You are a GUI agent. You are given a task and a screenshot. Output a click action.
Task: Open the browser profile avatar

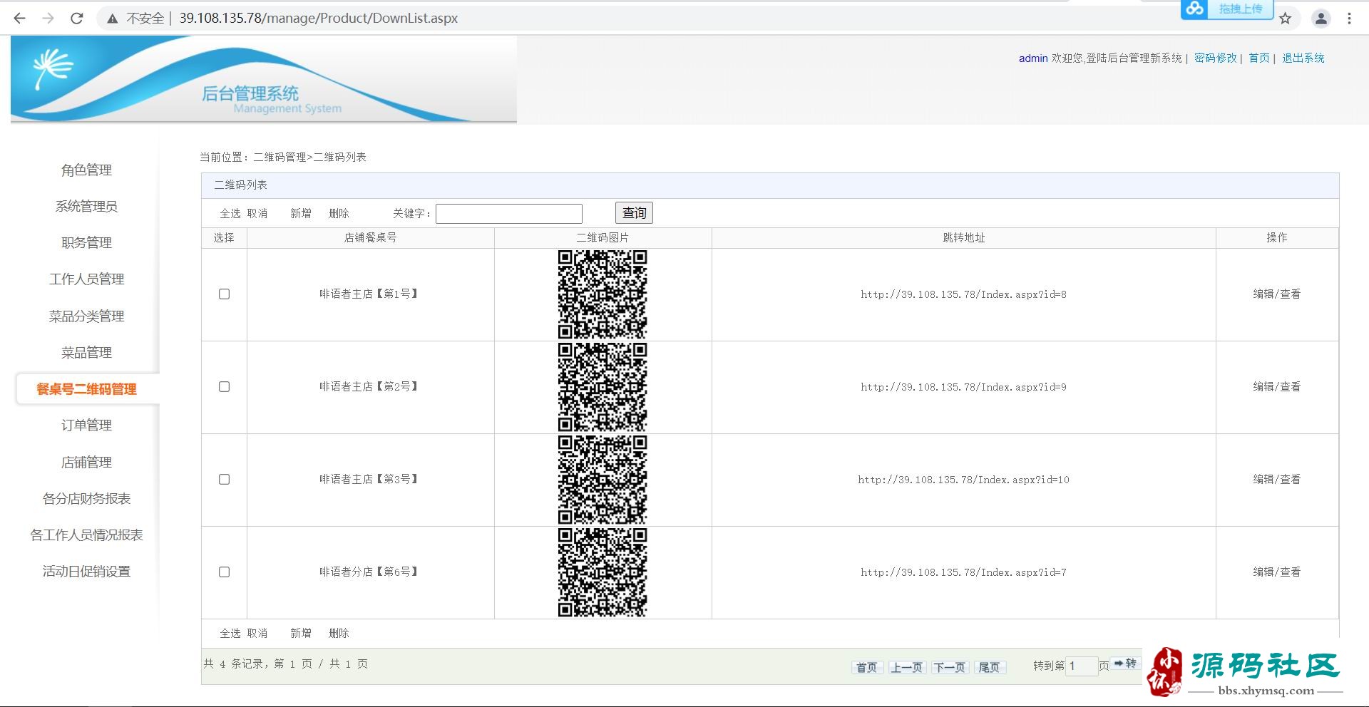point(1321,19)
